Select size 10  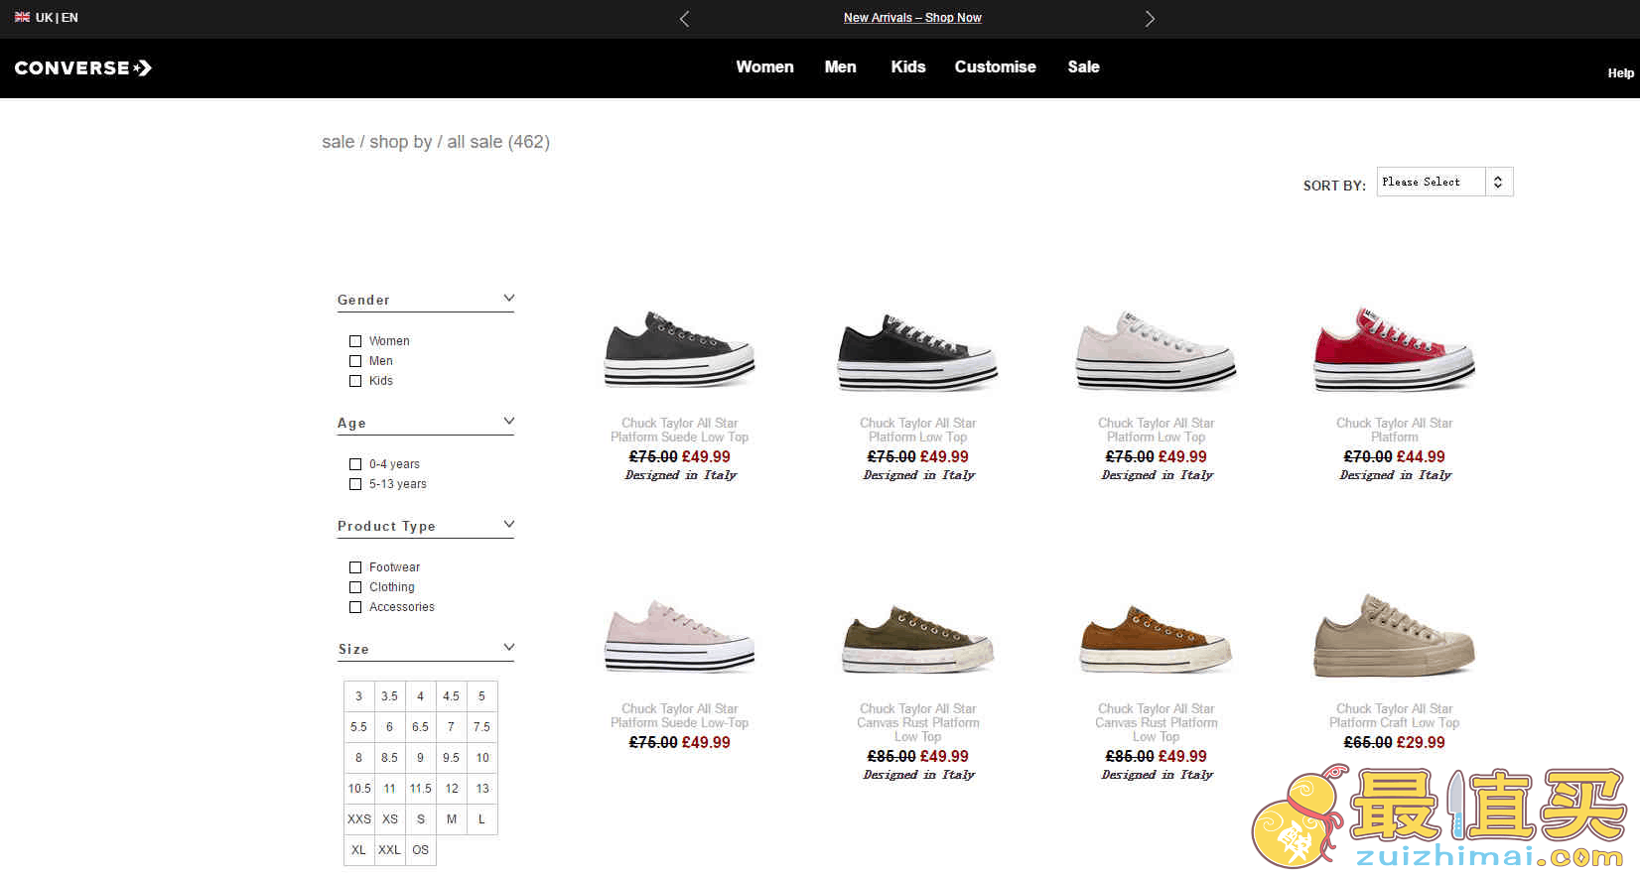coord(482,758)
